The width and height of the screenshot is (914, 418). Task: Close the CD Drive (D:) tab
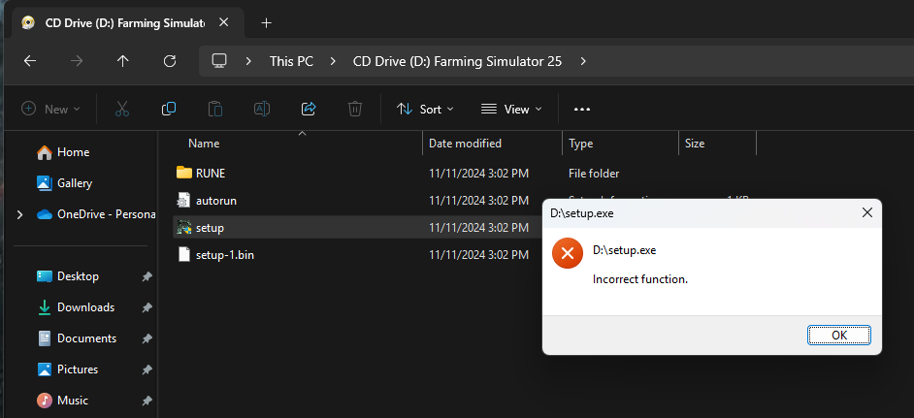[x=223, y=22]
